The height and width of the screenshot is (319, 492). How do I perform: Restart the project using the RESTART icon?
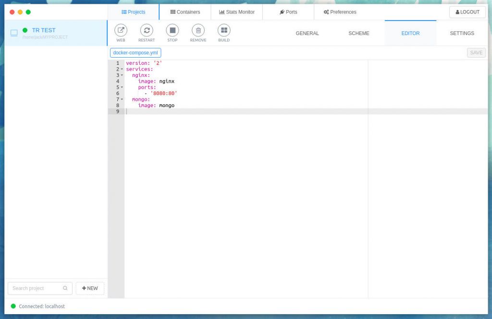tap(147, 31)
